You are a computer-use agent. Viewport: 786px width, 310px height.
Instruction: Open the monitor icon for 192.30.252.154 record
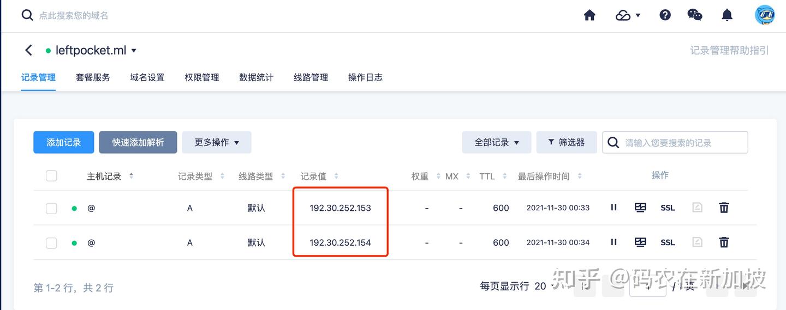640,242
